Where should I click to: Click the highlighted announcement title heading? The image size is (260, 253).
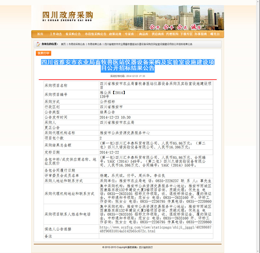(128, 65)
